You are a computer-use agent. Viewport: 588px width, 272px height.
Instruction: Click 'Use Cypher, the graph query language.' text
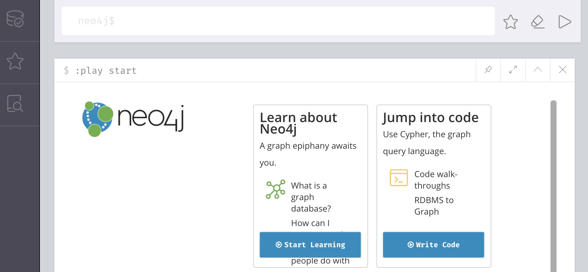427,143
